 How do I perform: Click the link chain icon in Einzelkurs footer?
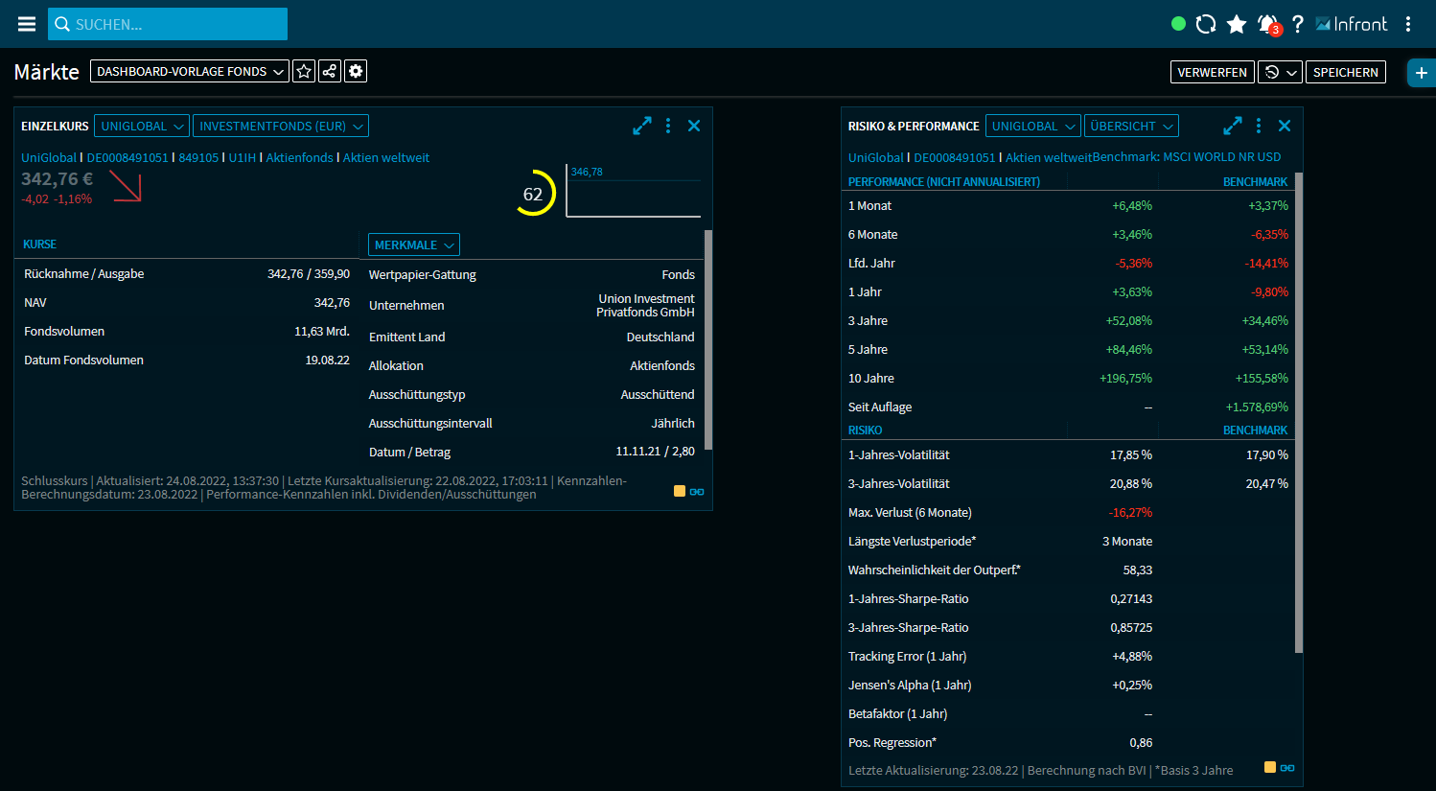click(697, 492)
